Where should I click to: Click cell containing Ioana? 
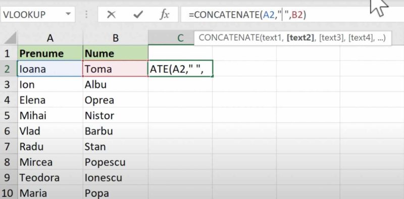(50, 69)
